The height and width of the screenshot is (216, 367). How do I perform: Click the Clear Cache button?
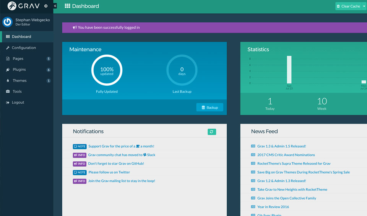coord(348,6)
